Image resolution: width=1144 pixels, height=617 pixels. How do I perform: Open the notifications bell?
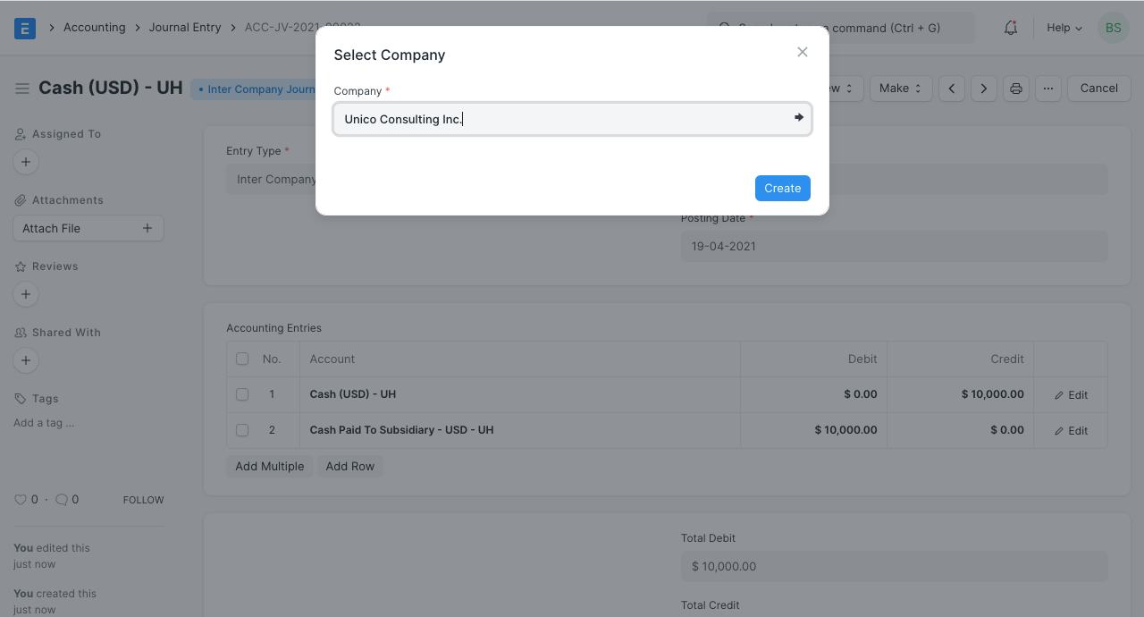click(1011, 28)
